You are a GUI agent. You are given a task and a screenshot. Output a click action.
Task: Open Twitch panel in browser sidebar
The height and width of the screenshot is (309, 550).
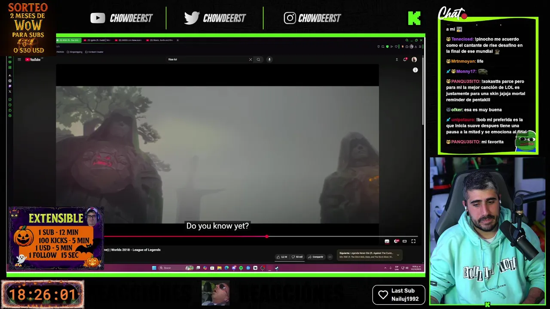[10, 86]
